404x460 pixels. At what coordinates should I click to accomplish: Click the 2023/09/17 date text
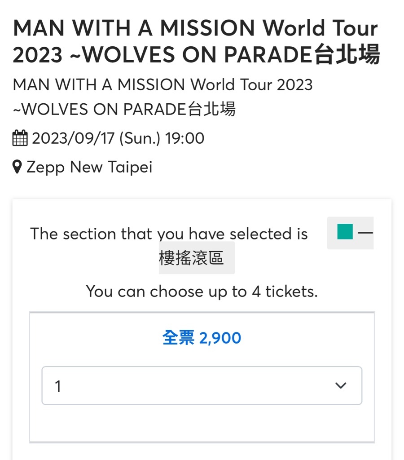(73, 138)
